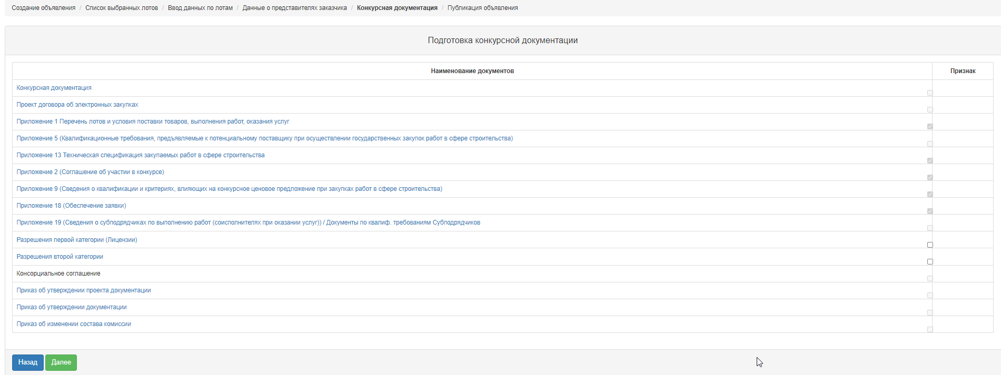Proceed with the 'Далее' button
The height and width of the screenshot is (375, 1001).
pos(61,362)
